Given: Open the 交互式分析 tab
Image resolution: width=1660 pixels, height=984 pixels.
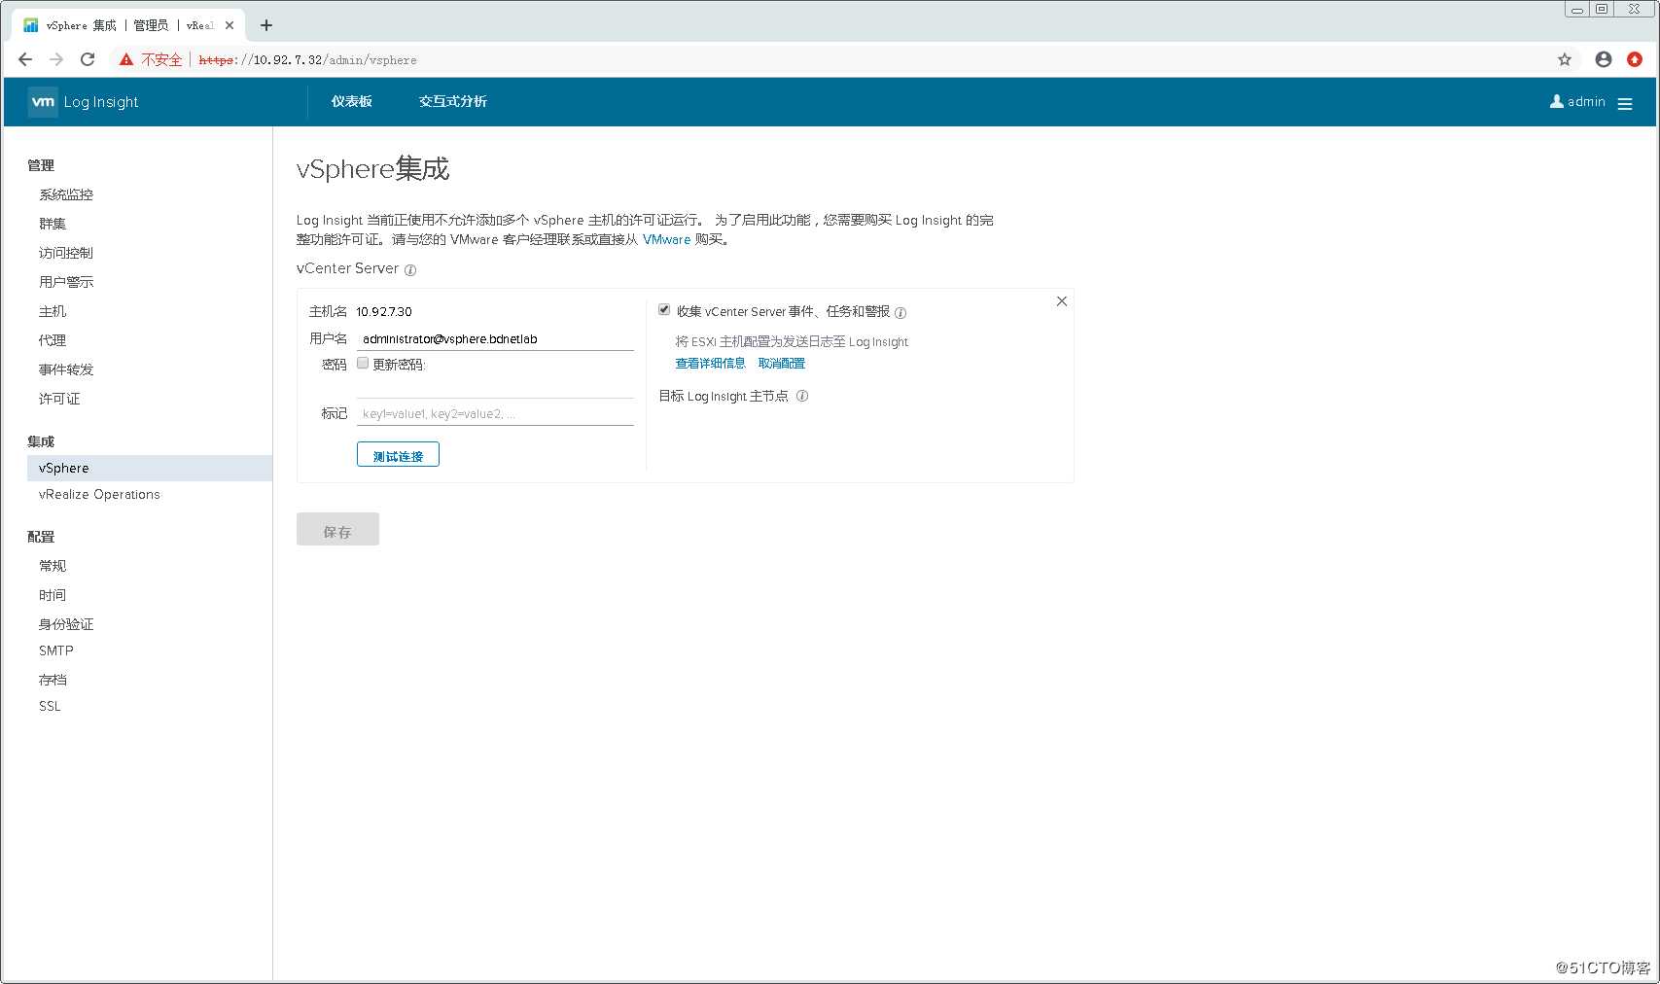Looking at the screenshot, I should pyautogui.click(x=453, y=101).
